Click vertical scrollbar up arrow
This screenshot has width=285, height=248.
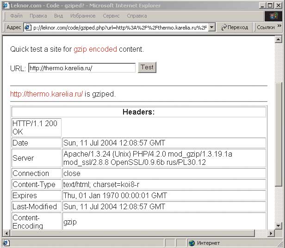[x=279, y=38]
